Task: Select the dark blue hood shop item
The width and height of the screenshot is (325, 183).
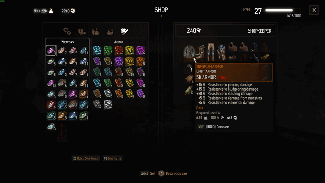Action: pos(254,47)
